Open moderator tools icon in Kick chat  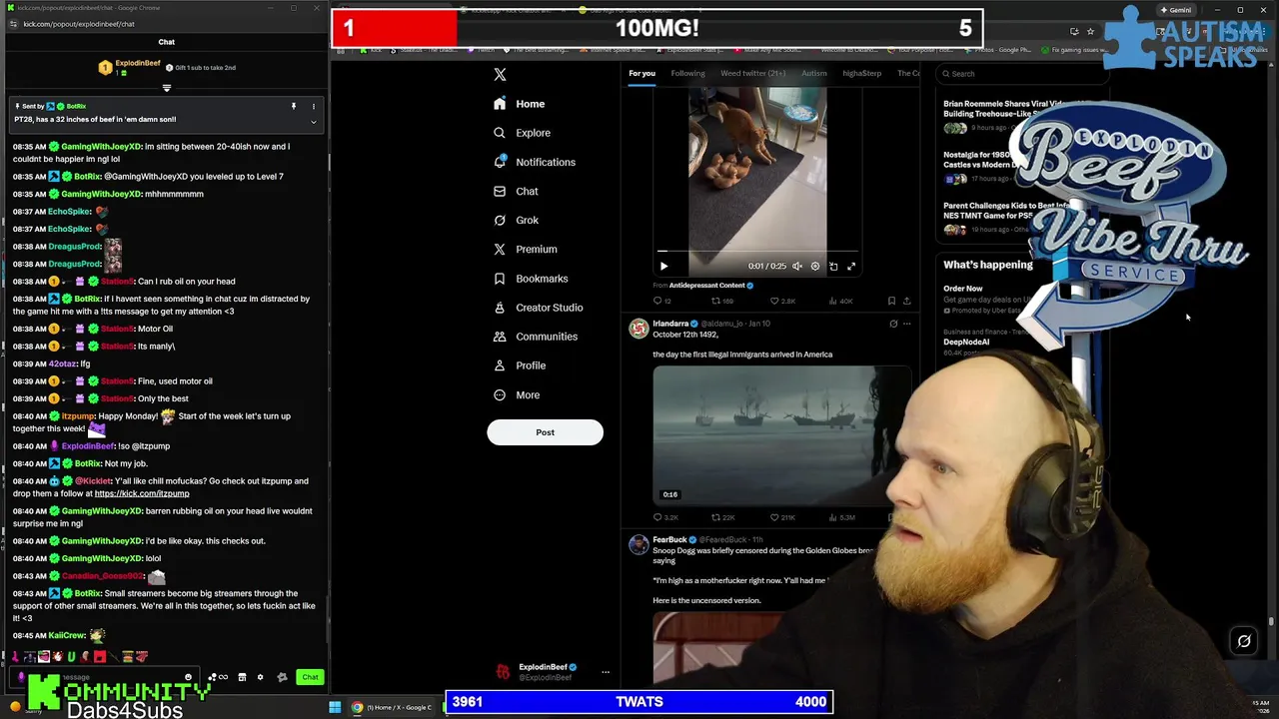point(282,677)
